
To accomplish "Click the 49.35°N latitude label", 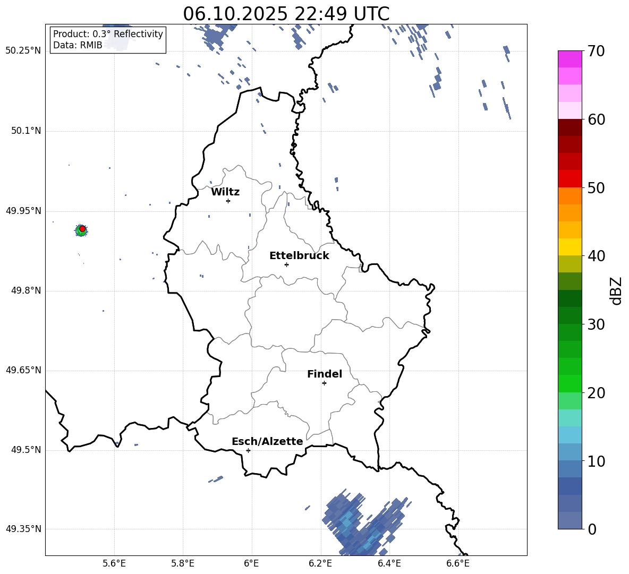I will [23, 529].
